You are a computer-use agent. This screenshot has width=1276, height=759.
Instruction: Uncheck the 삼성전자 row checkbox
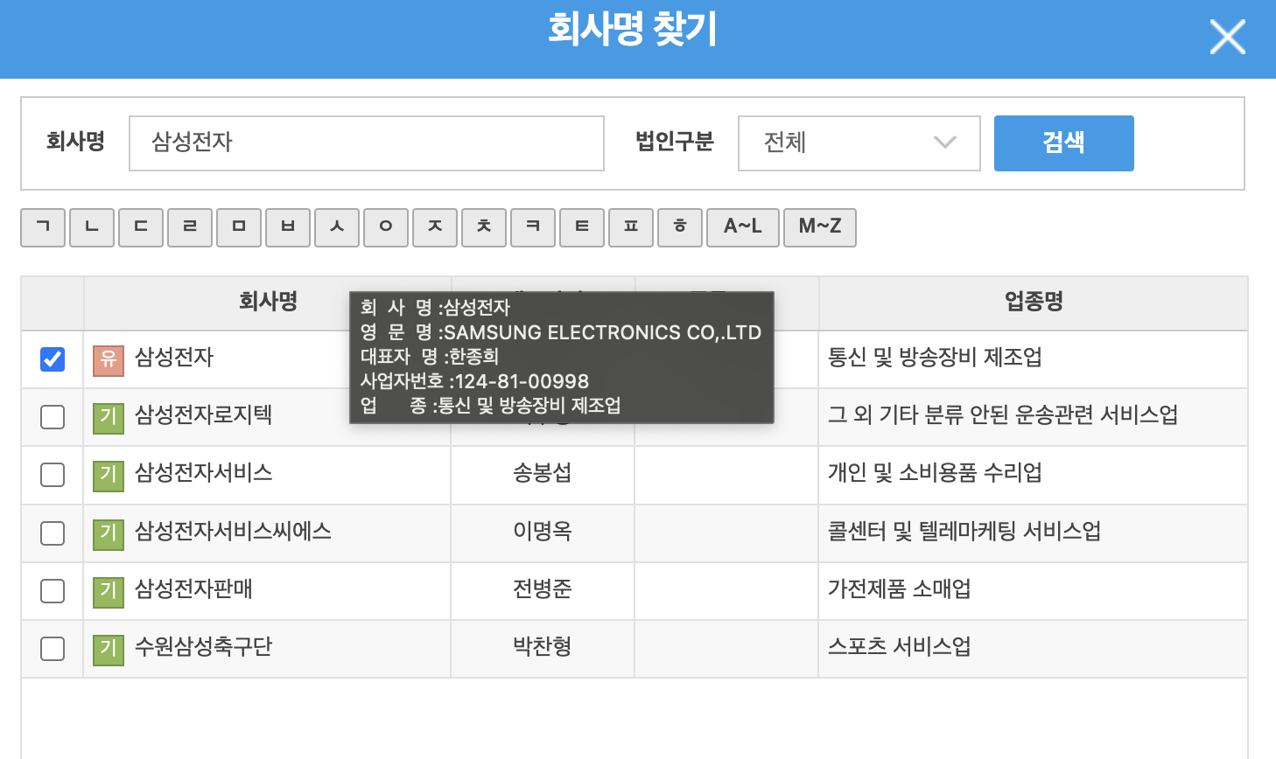[x=53, y=359]
